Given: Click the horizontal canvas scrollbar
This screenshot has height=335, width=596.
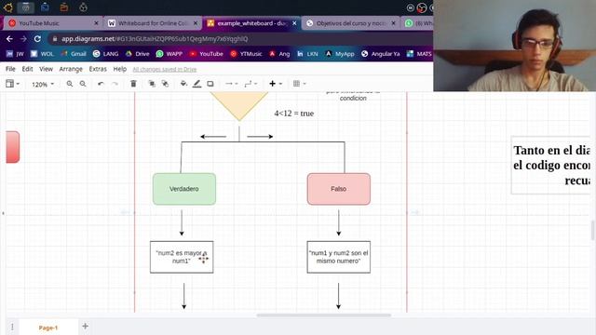Looking at the screenshot, I should 323,315.
